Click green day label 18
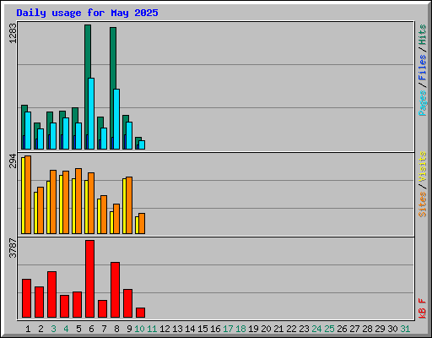Screen dimensions: 432x338 (x=240, y=329)
